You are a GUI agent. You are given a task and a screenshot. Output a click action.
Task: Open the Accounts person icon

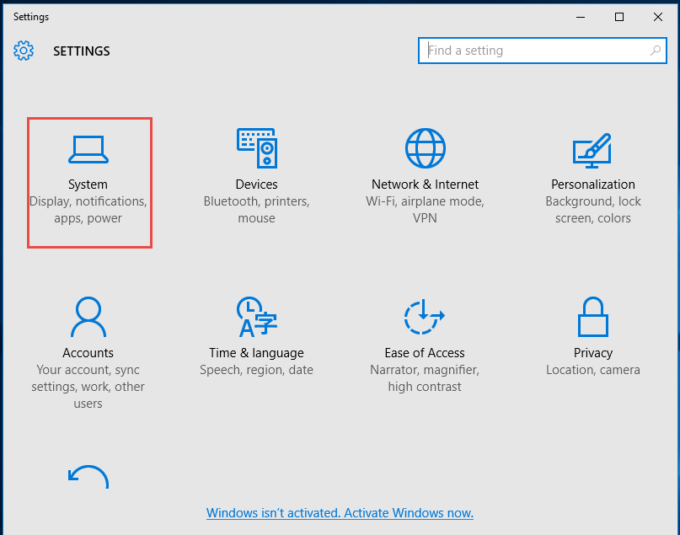(x=88, y=317)
